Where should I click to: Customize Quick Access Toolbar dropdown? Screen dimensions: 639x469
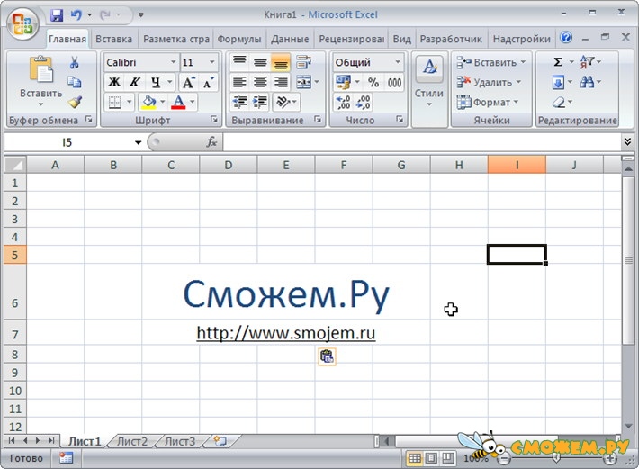(x=141, y=15)
